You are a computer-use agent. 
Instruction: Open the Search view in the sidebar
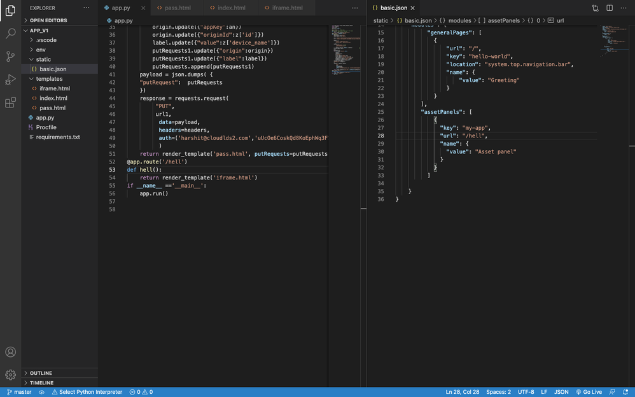click(x=10, y=33)
